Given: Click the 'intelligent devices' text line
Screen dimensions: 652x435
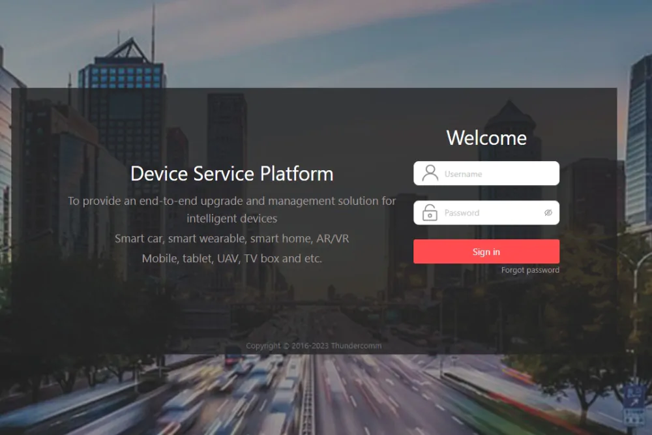Looking at the screenshot, I should pos(231,218).
